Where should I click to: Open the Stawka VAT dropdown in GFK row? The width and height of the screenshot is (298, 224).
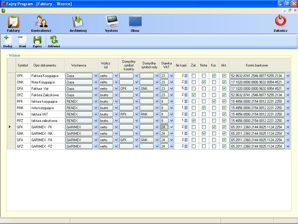pos(171,127)
